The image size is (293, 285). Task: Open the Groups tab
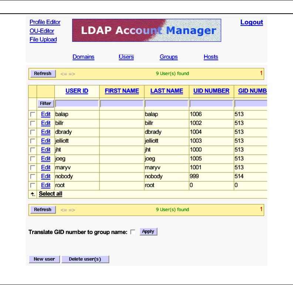pyautogui.click(x=169, y=57)
